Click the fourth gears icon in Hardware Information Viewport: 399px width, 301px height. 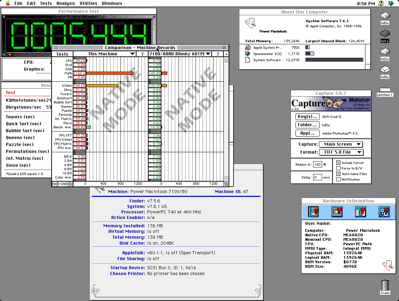pos(384,211)
